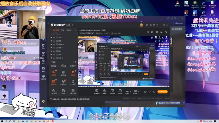
Task: Open the 虚拟形象 virtual avatar tool
Action: coord(63,73)
